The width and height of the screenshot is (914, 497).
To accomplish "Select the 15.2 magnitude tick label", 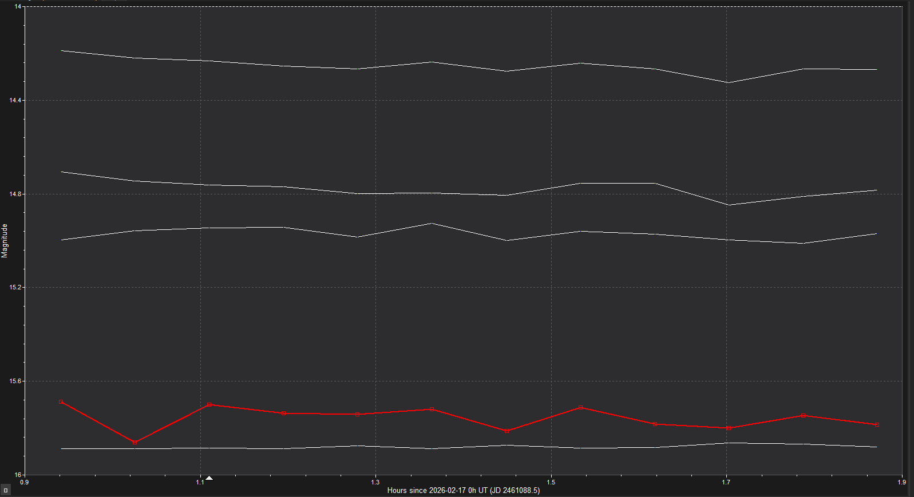I will coord(15,288).
